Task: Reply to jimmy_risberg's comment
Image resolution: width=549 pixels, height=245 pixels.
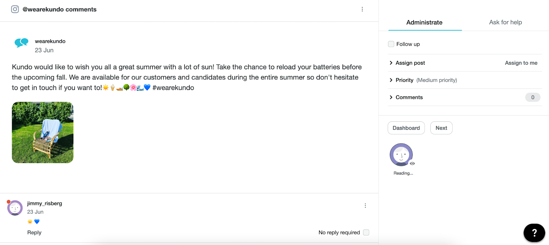Action: (x=34, y=233)
